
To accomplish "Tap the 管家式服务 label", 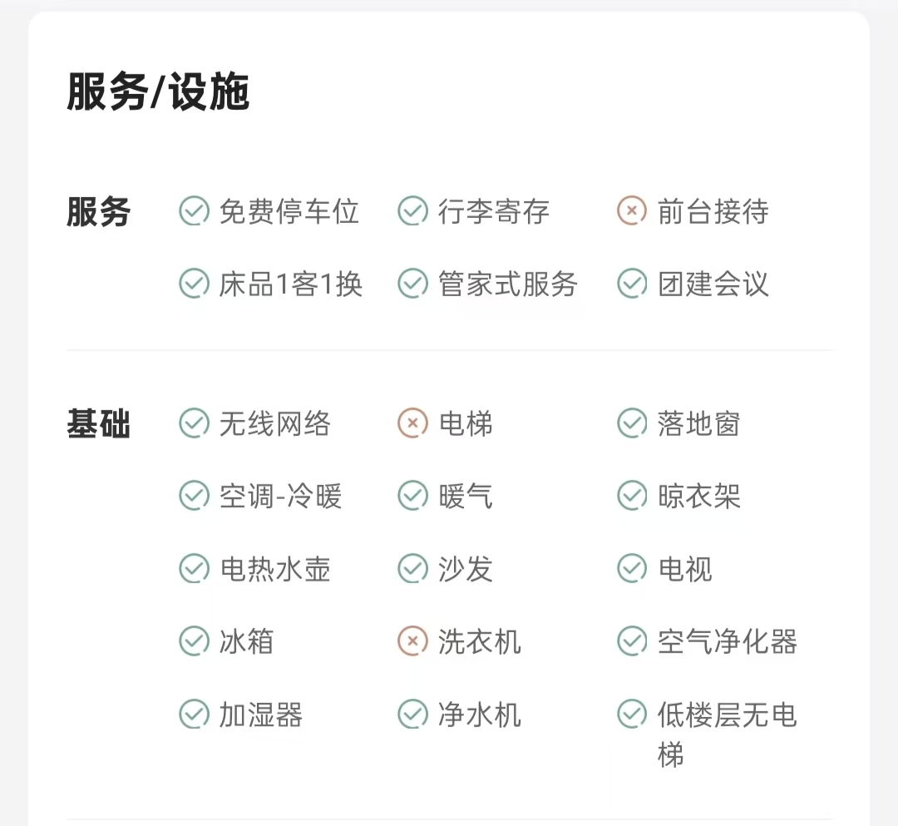I will [x=508, y=284].
